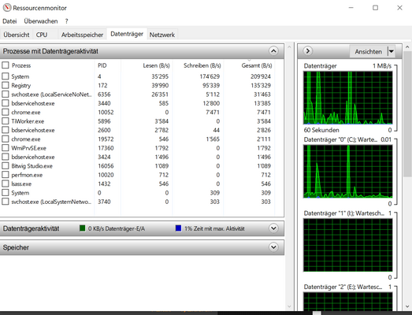The height and width of the screenshot is (315, 412).
Task: Select the TiWorker.exe checkbox
Action: coord(6,120)
